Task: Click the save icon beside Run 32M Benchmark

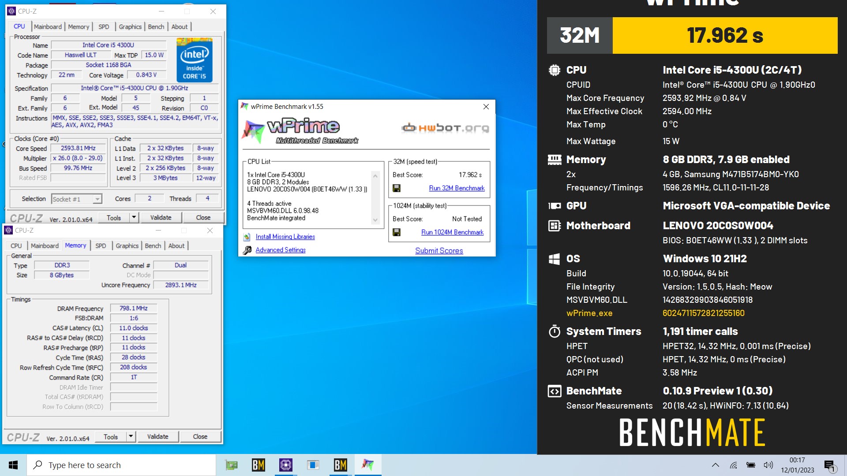Action: [397, 188]
